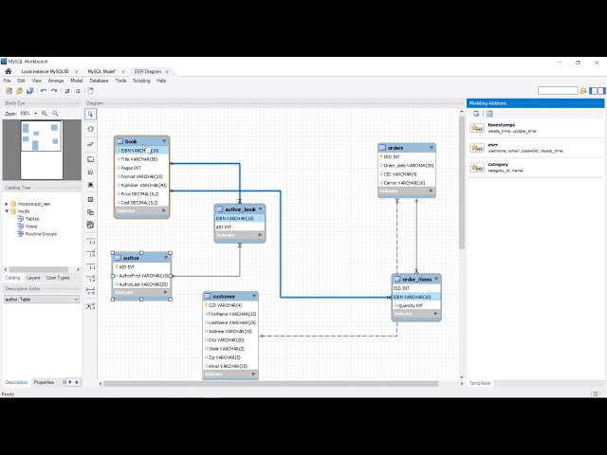The image size is (607, 455).
Task: Open the File menu
Action: (x=7, y=81)
